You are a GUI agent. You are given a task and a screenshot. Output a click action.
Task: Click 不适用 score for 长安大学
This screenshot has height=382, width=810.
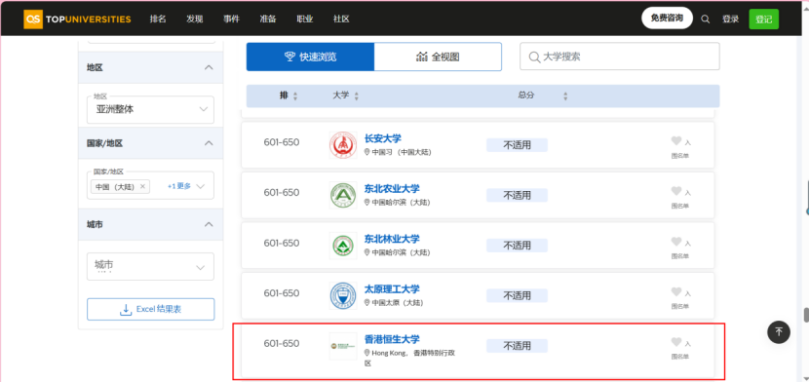(517, 145)
